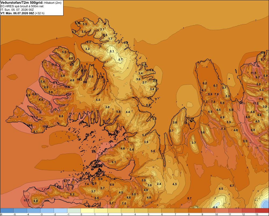Click the light green legend swatch between -1 and 0
The width and height of the screenshot is (269, 216).
74,211
